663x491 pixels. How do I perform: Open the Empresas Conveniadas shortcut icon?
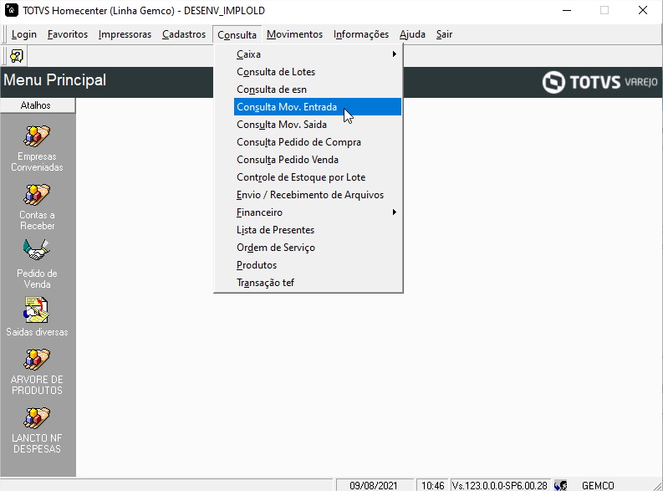(x=37, y=136)
